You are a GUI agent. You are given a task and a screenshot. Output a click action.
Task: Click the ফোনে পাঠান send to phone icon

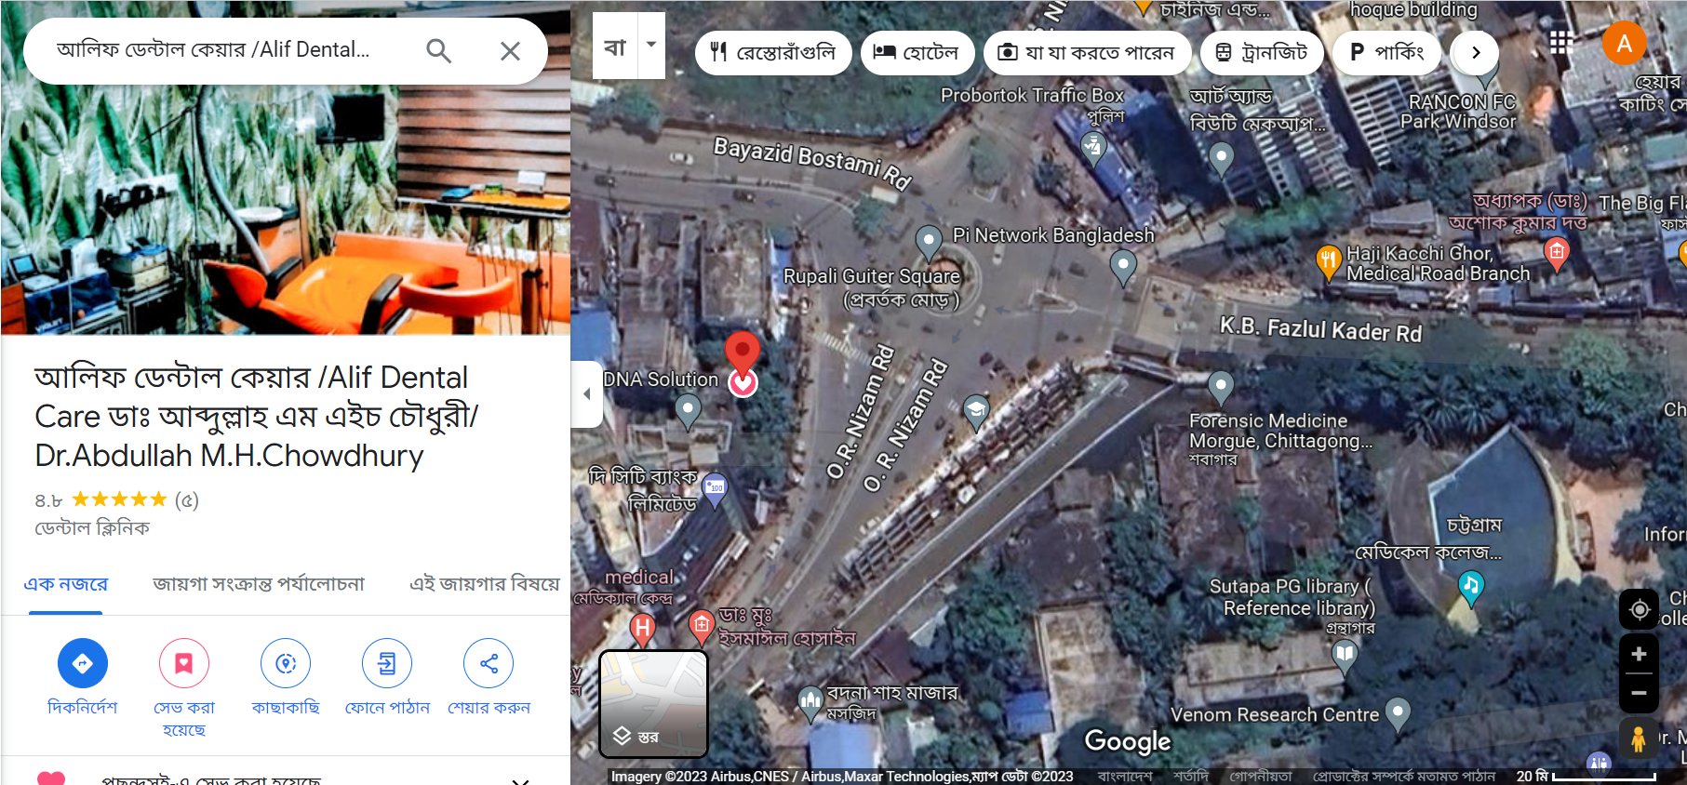(387, 663)
